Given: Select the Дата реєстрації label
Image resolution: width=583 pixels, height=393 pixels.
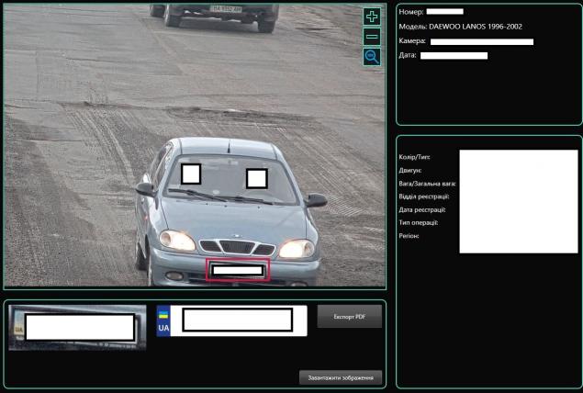Looking at the screenshot, I should [x=422, y=210].
